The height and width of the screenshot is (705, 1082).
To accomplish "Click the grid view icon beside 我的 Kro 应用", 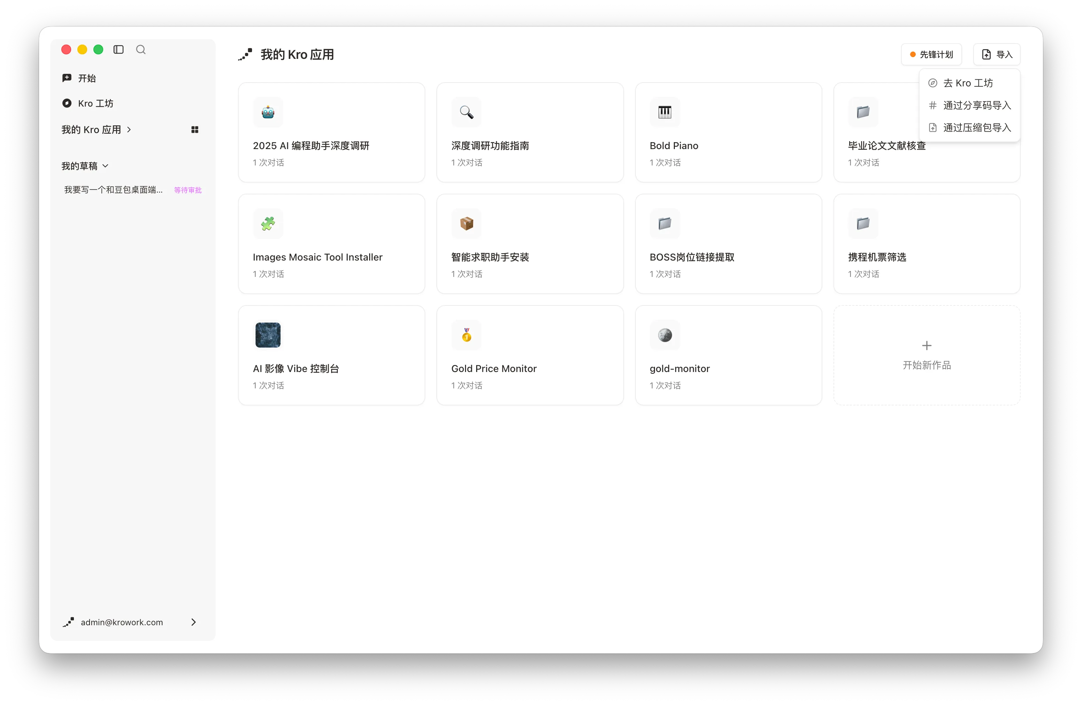I will click(x=195, y=130).
